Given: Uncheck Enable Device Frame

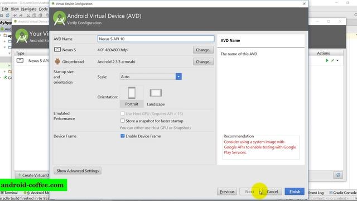Looking at the screenshot, I should click(123, 136).
